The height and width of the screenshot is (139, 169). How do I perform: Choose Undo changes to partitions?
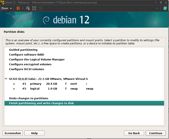[28, 98]
